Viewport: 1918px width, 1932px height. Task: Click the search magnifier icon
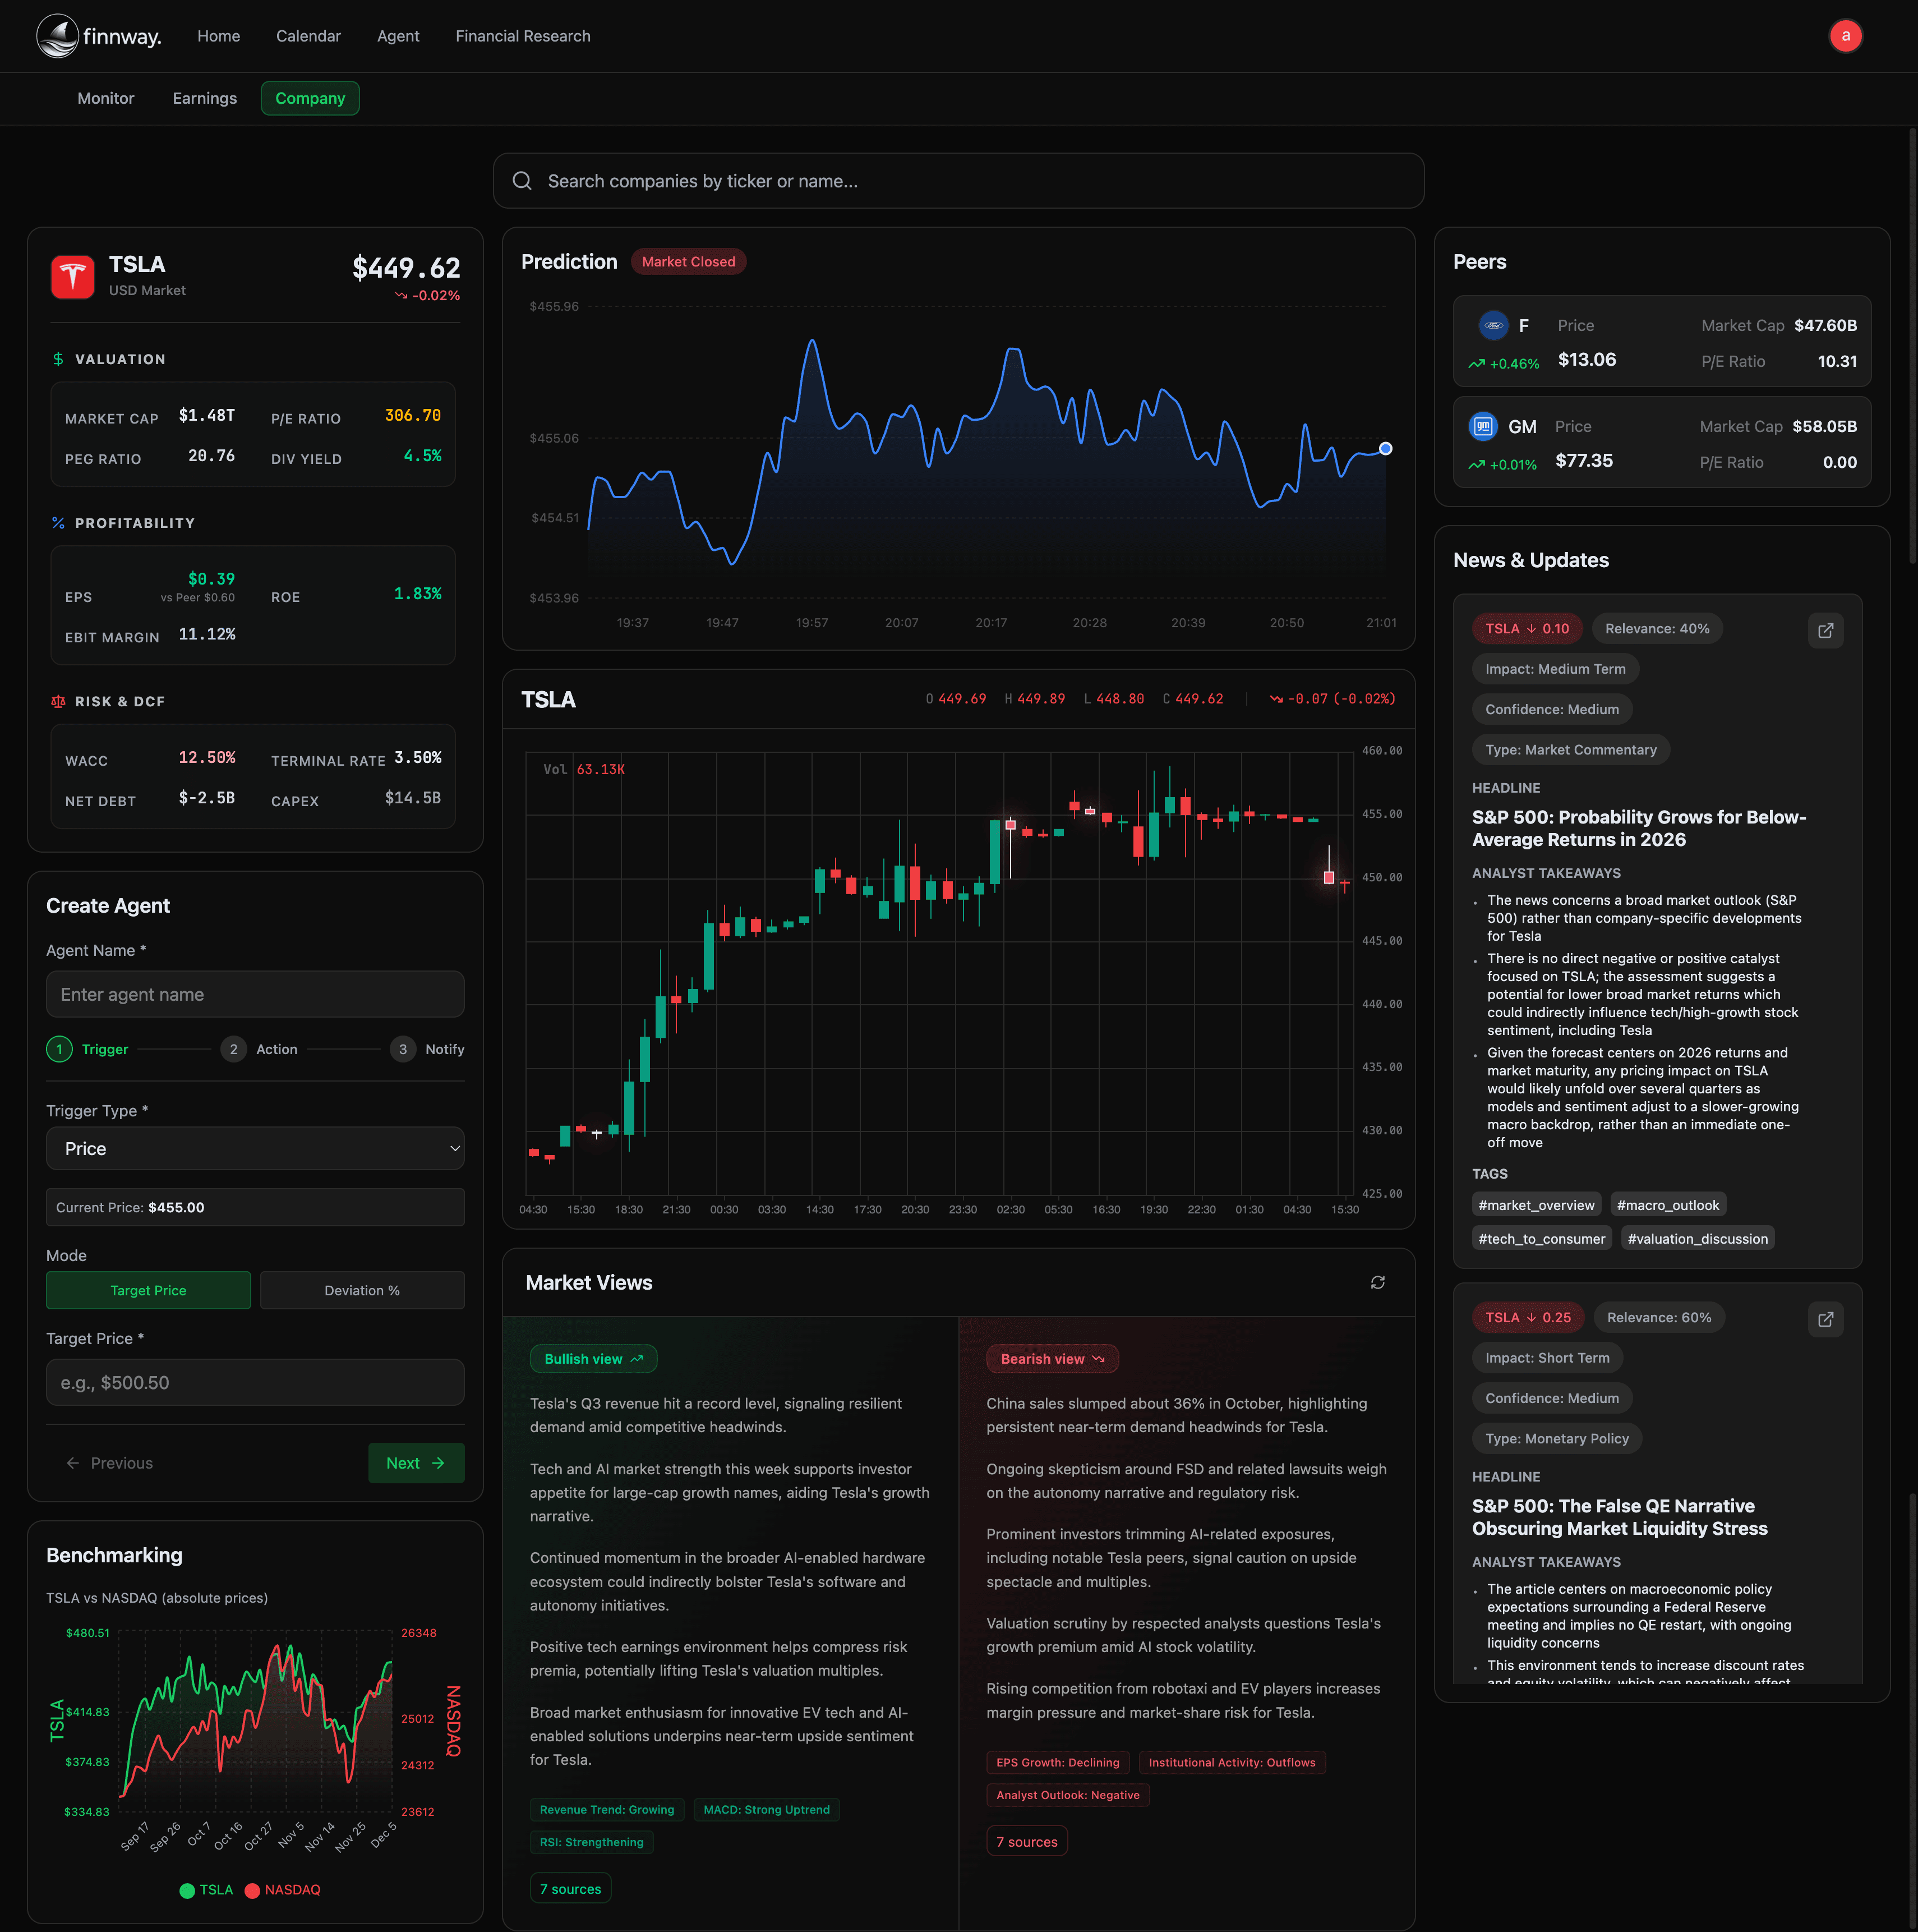click(x=522, y=181)
